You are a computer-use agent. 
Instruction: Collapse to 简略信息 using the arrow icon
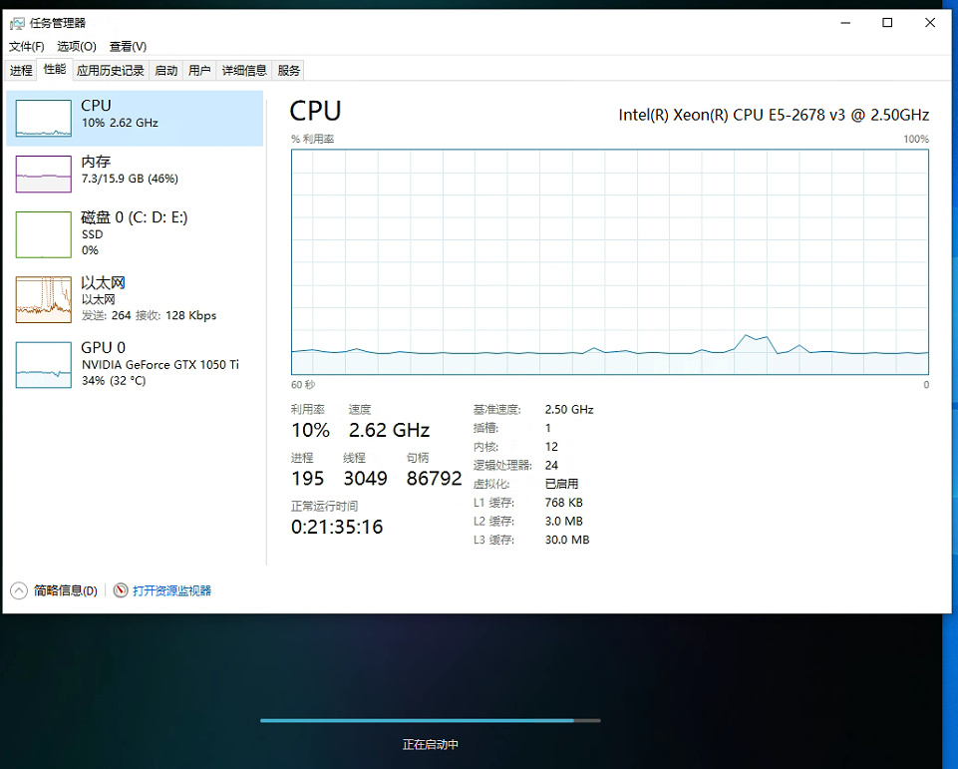pyautogui.click(x=19, y=590)
